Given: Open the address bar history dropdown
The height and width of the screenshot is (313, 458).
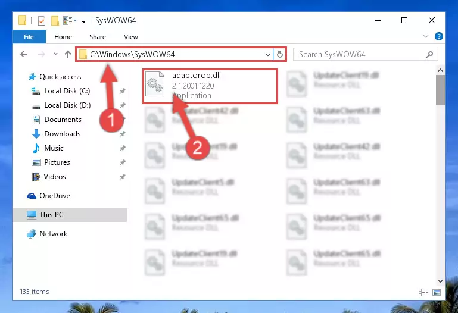Looking at the screenshot, I should coord(267,54).
